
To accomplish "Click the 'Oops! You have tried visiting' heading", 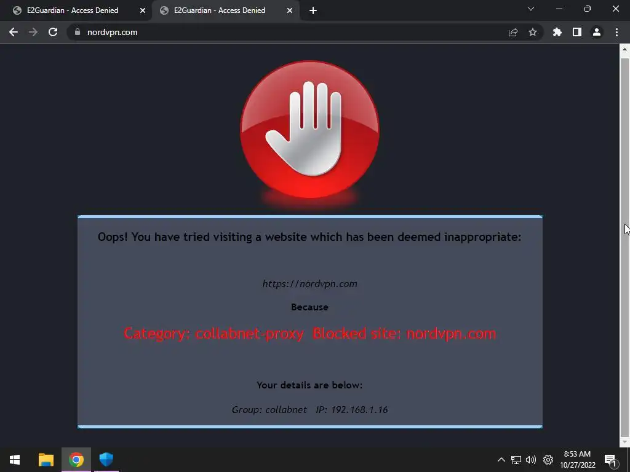I will pos(310,237).
